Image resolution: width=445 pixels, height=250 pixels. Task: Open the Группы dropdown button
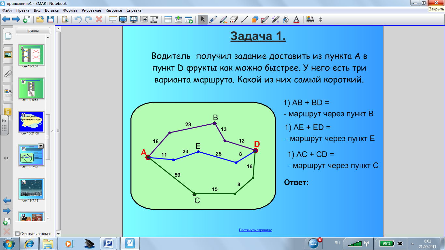pyautogui.click(x=33, y=31)
